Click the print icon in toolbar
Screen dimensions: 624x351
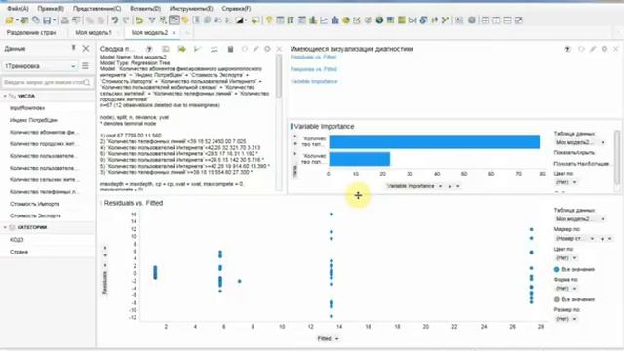tap(65, 19)
